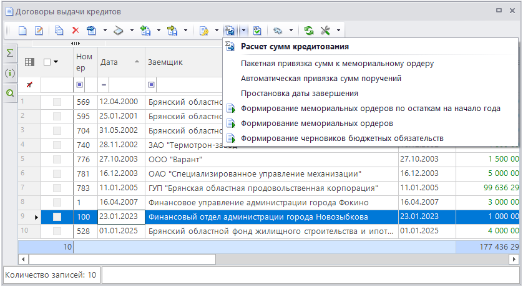Open the dropdown arrow beside print icon

click(132, 30)
